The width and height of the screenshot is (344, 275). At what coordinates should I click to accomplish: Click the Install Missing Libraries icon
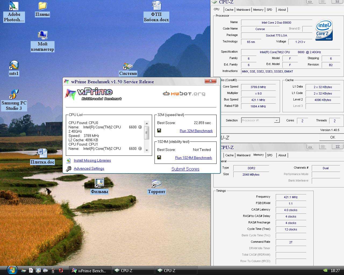point(69,161)
